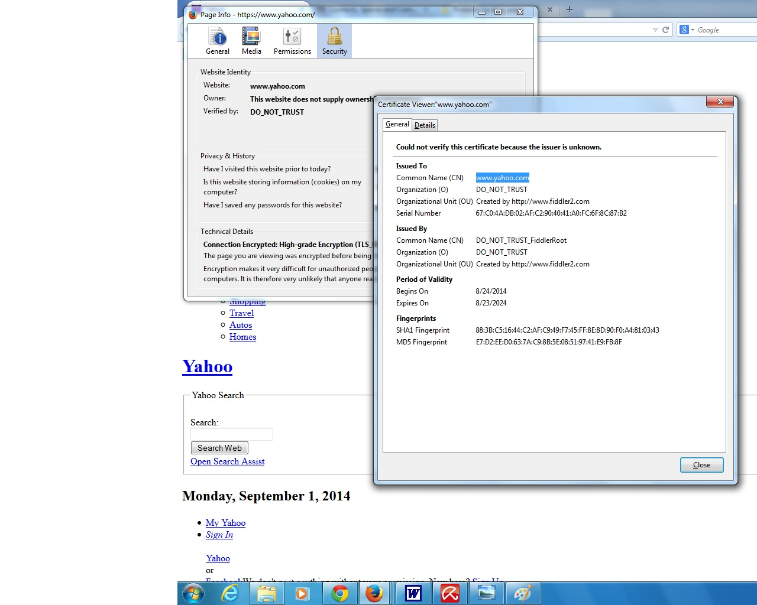Viewport: 757px width, 605px height.
Task: Open the My Yahoo link
Action: click(x=225, y=523)
